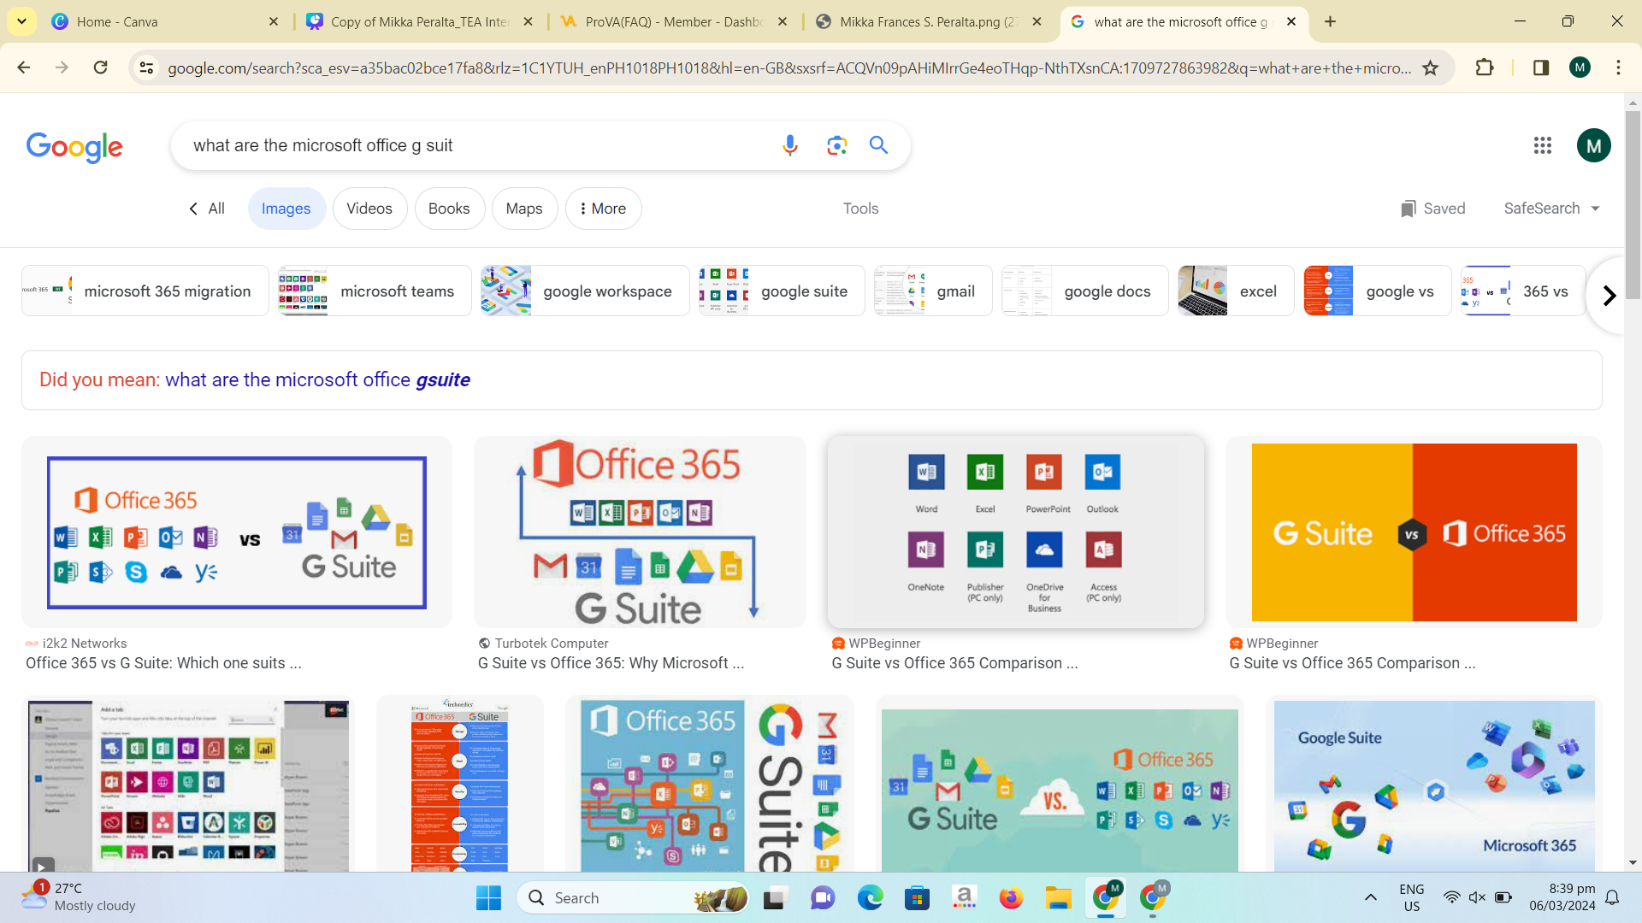
Task: Open Task View on taskbar
Action: (775, 898)
